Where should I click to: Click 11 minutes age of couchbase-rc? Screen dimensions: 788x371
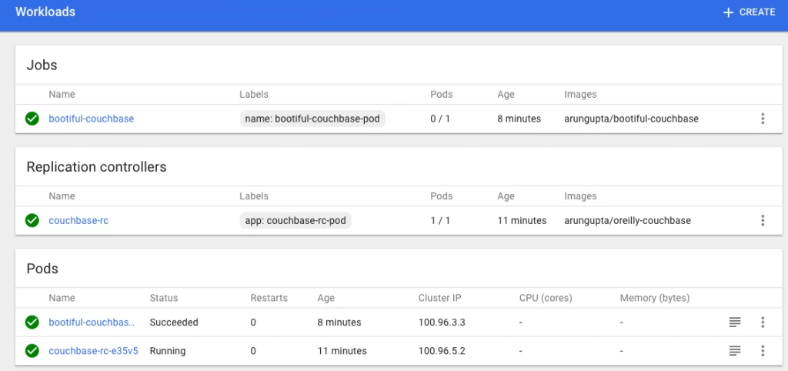[x=522, y=220]
